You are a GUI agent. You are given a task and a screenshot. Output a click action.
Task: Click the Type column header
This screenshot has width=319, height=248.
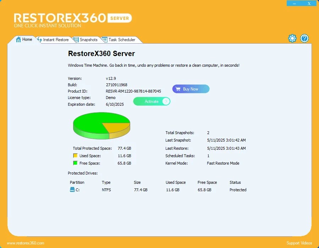106,182
